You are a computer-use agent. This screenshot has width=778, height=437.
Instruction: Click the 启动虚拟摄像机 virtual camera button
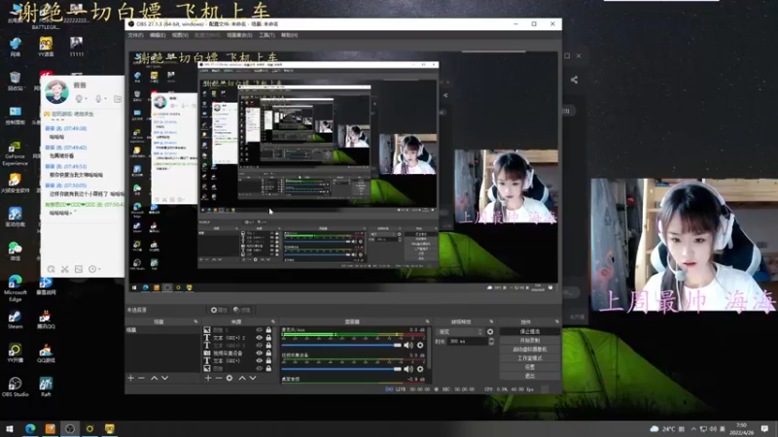530,350
